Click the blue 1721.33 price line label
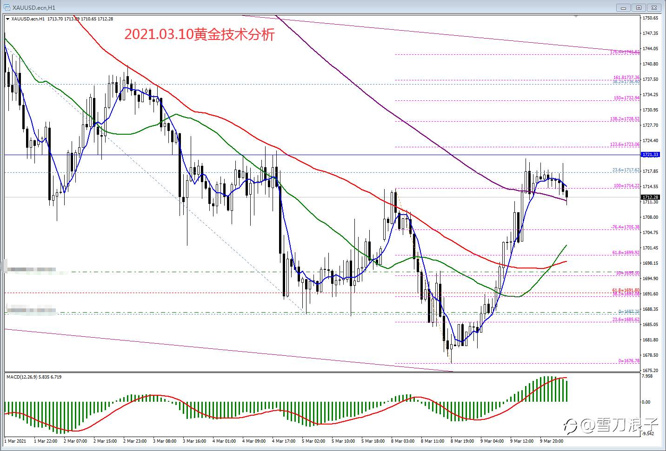The width and height of the screenshot is (666, 451). point(650,155)
